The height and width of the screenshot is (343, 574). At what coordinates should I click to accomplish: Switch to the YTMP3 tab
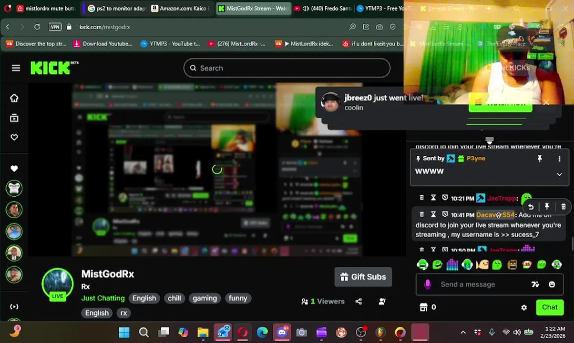tap(384, 9)
